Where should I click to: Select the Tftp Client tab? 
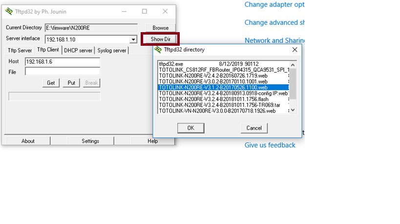tap(48, 50)
